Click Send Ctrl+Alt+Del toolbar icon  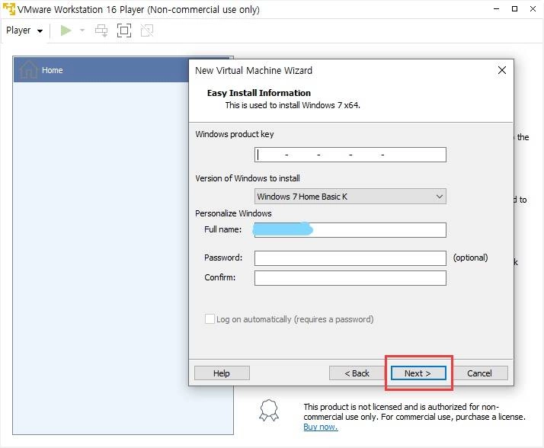tap(101, 30)
